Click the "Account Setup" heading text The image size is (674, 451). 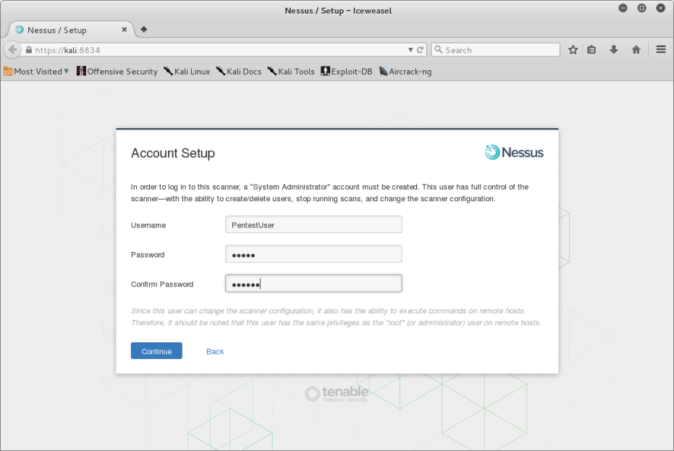coord(173,153)
